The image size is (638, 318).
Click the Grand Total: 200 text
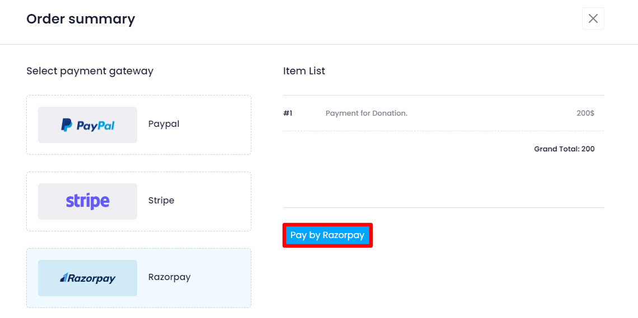pos(564,149)
